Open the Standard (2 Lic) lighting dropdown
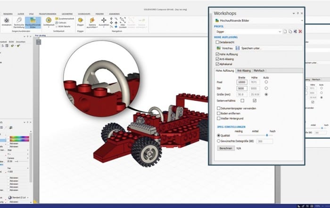Screen dimensions: 330x208 coord(28,198)
